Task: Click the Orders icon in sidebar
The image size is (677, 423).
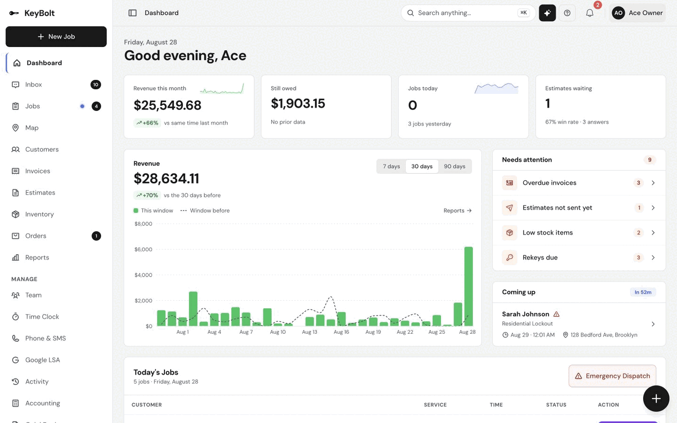Action: (16, 236)
